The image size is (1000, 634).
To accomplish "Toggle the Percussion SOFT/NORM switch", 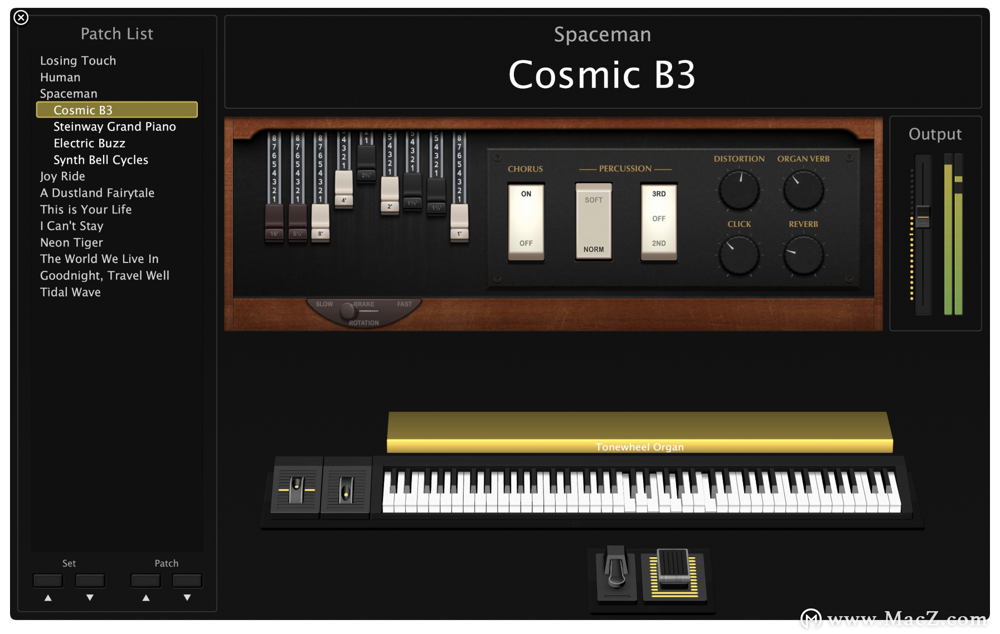I will [x=594, y=221].
